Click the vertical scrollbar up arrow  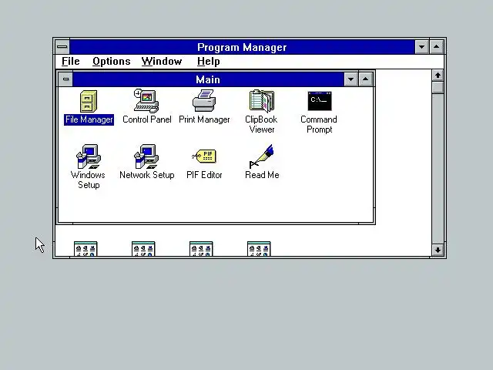click(x=438, y=76)
